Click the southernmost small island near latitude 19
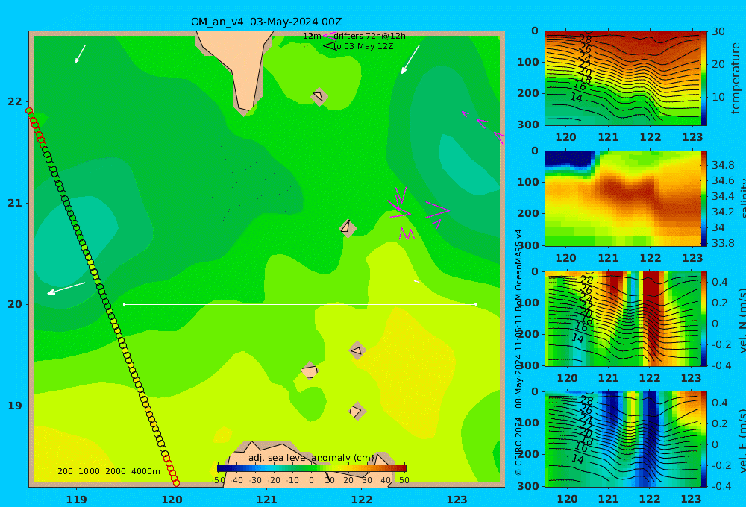 [x=357, y=411]
